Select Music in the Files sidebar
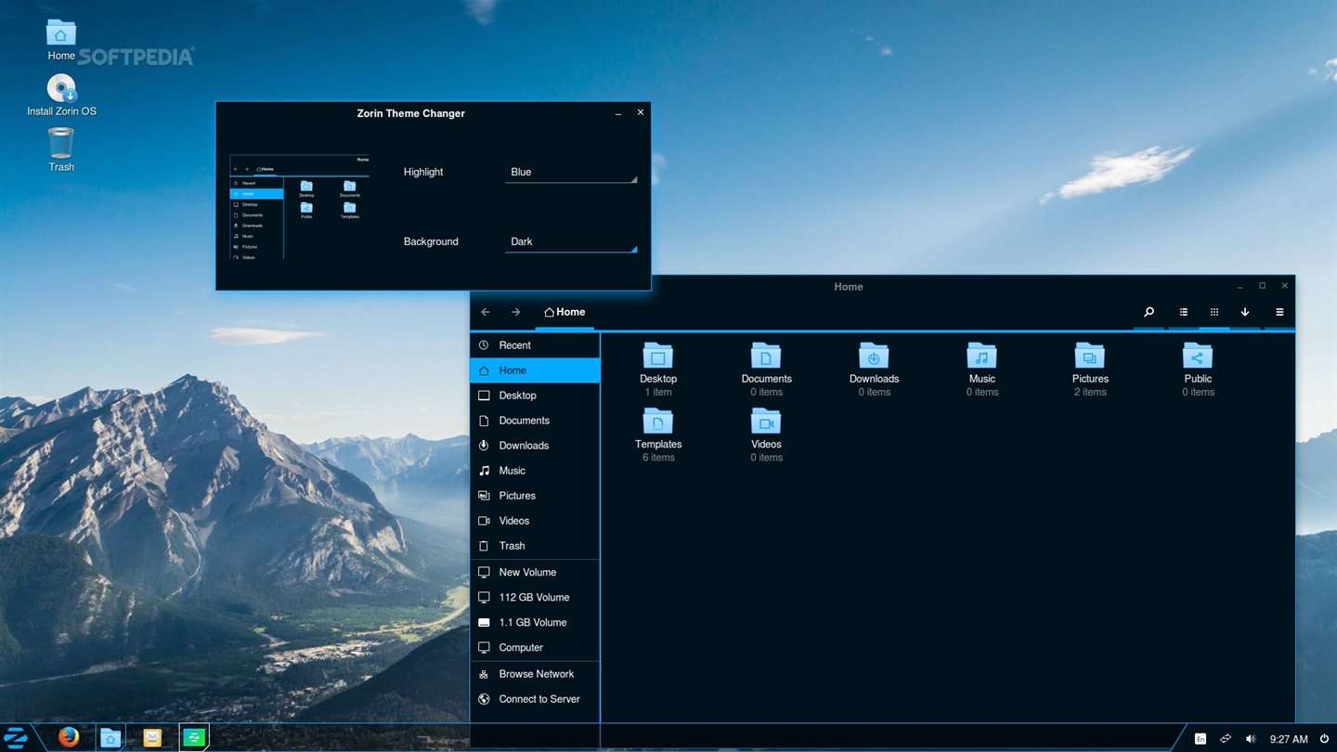 coord(535,471)
